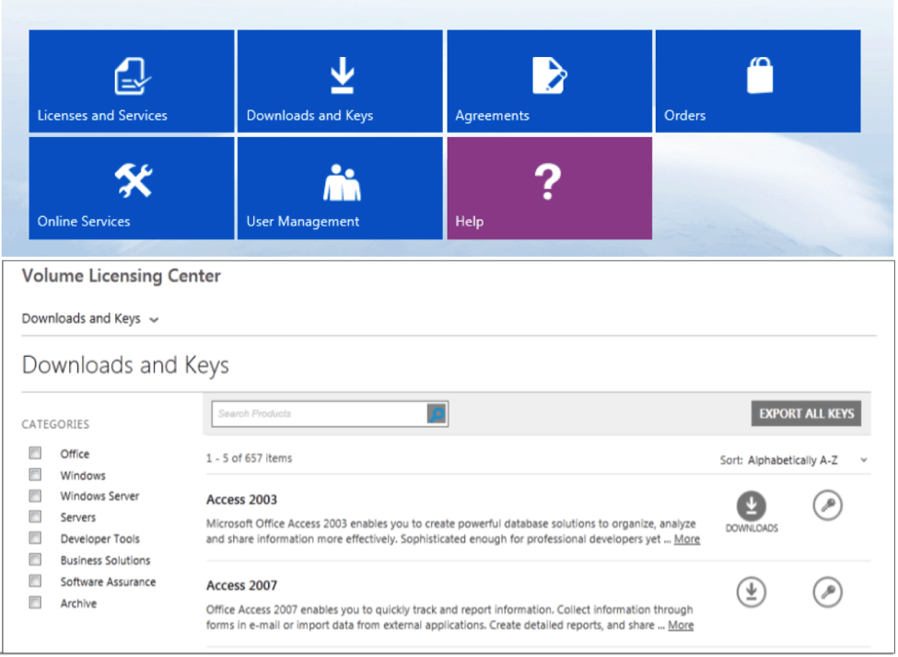The image size is (898, 657).
Task: Check the Developer Tools category checkbox
Action: tap(36, 538)
